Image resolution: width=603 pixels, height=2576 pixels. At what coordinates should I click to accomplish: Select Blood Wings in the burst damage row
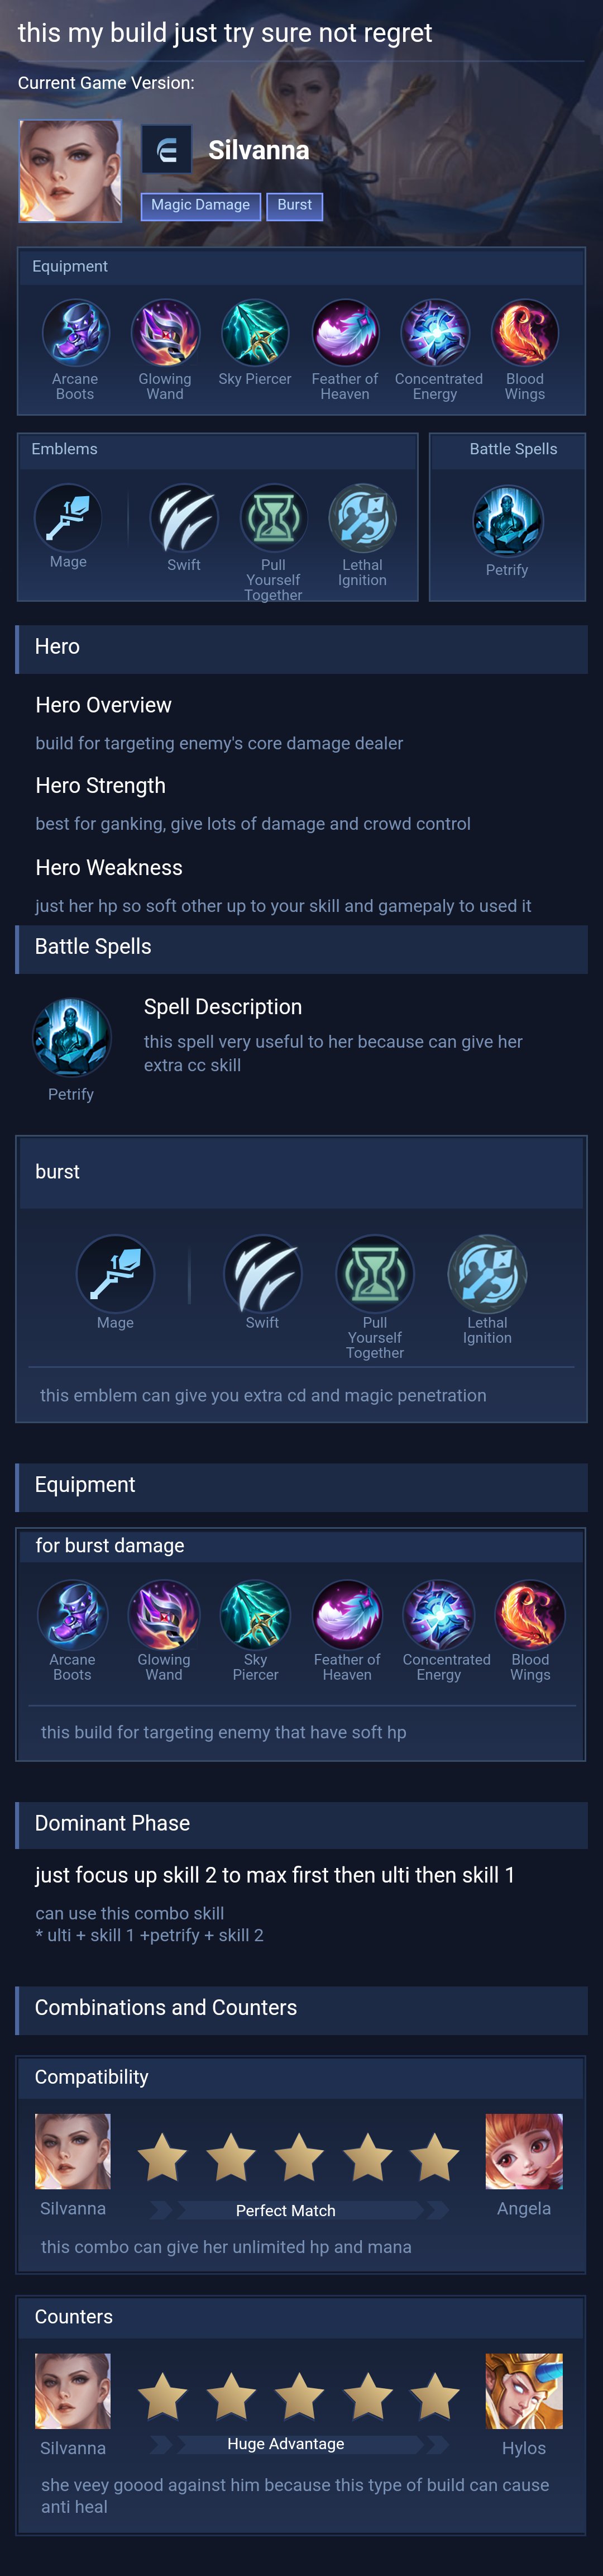pos(530,1614)
